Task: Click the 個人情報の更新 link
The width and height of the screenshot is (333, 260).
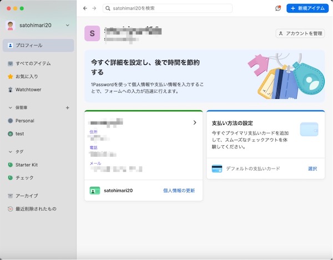Action: coord(179,190)
